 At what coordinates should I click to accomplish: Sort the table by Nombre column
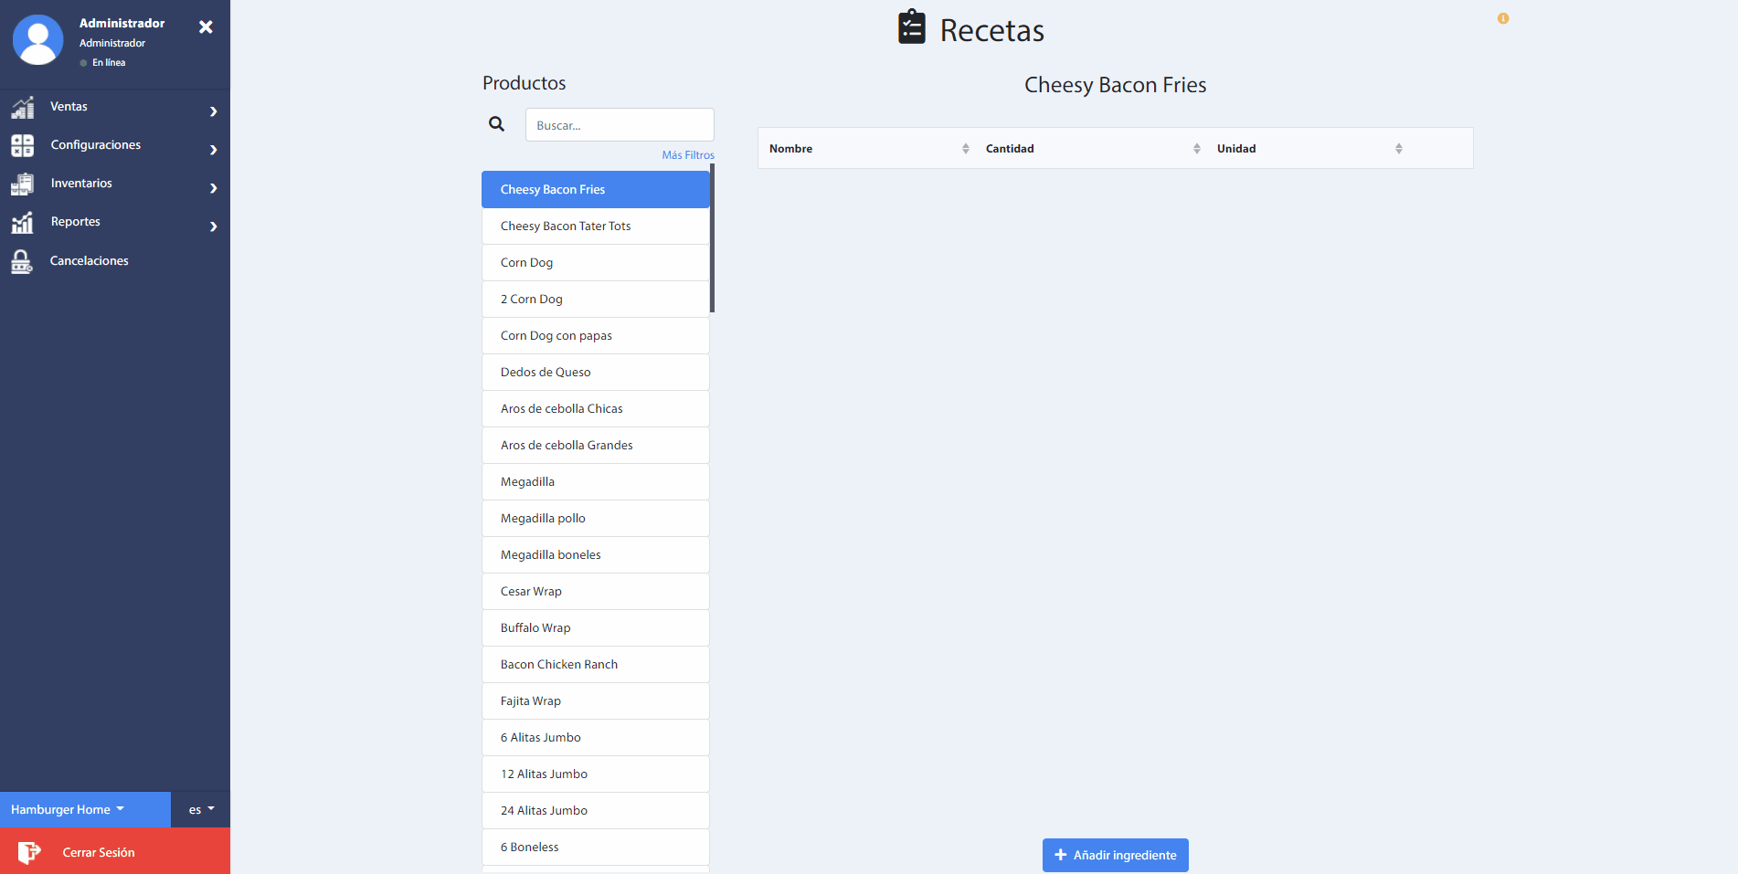(965, 149)
